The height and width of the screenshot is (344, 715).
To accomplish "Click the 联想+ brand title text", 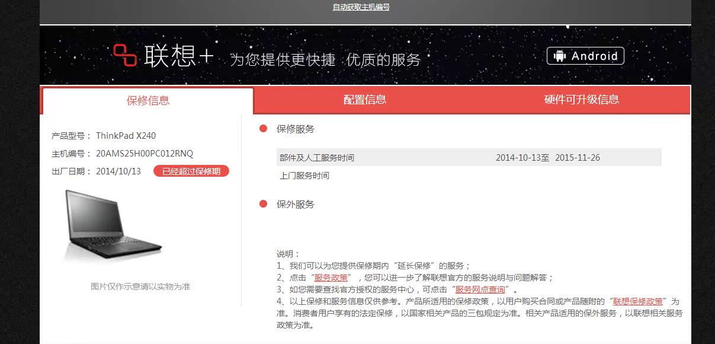I will click(178, 56).
